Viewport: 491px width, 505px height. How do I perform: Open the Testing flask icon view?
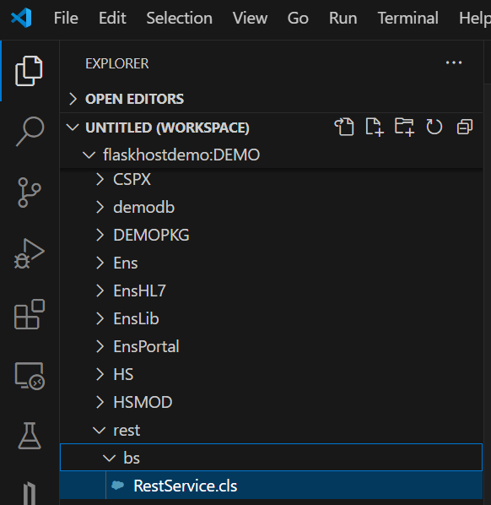coord(30,436)
